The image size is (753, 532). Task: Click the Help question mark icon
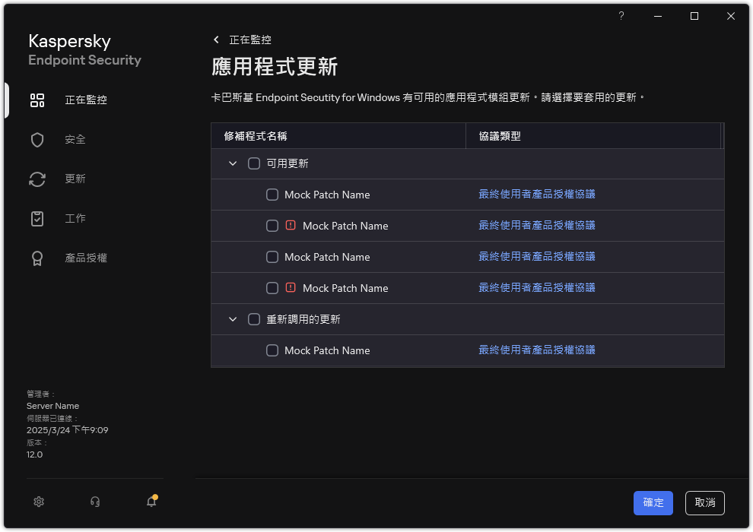click(621, 15)
